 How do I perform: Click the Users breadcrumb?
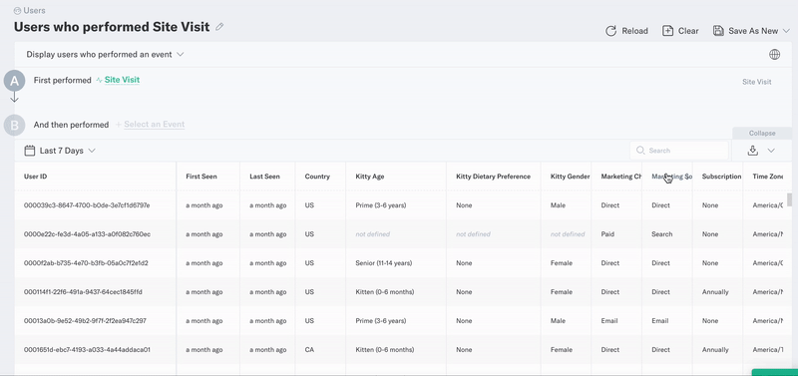tap(34, 10)
